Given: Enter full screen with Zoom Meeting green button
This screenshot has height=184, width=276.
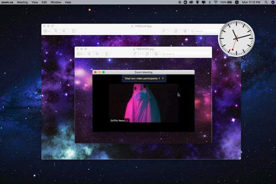Looking at the screenshot, I should click(x=104, y=72).
